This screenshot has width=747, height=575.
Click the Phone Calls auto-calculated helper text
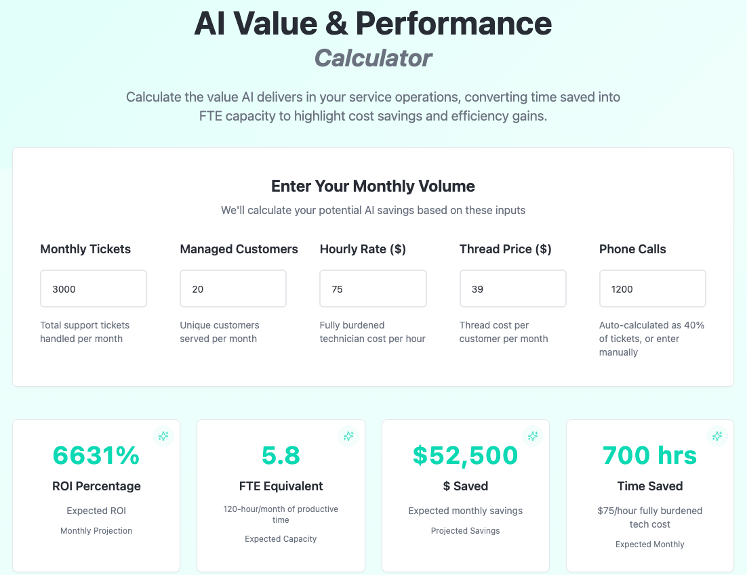(652, 339)
